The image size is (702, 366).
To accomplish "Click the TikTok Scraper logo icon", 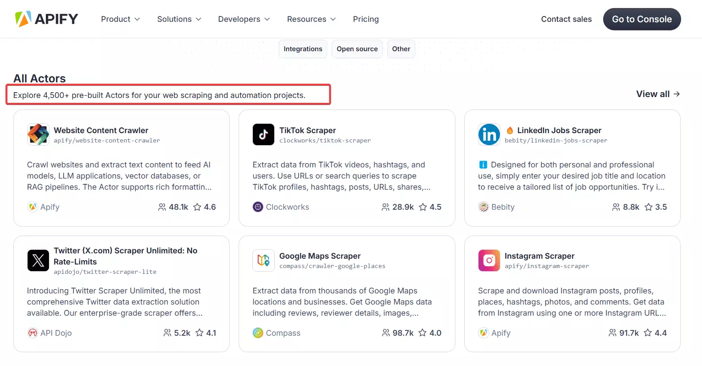I will [x=264, y=134].
